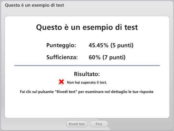Viewport: 174px width, 131px height.
Task: Click the Fine button to finish
Action: 99,124
